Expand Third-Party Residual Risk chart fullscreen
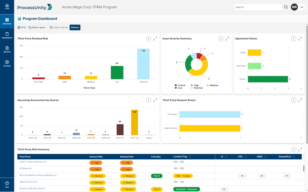 155,39
